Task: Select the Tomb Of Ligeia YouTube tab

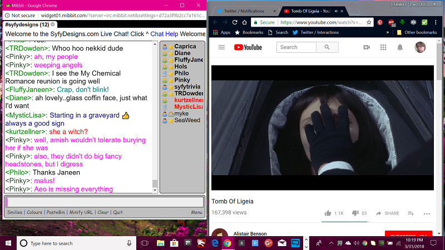Action: coord(311,11)
